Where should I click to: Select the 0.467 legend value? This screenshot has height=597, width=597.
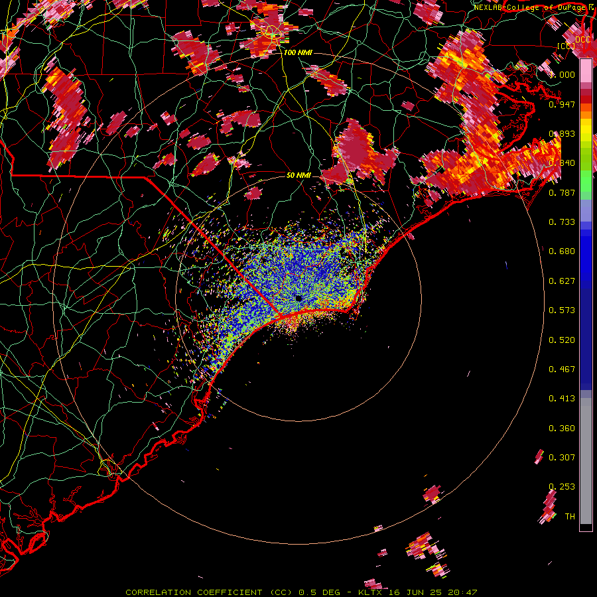click(x=562, y=369)
